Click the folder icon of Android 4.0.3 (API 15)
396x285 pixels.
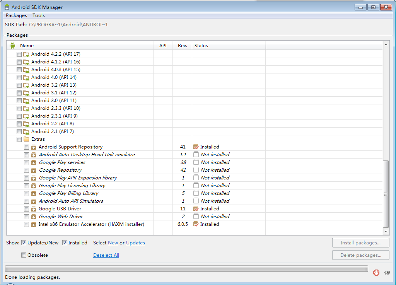coord(26,70)
